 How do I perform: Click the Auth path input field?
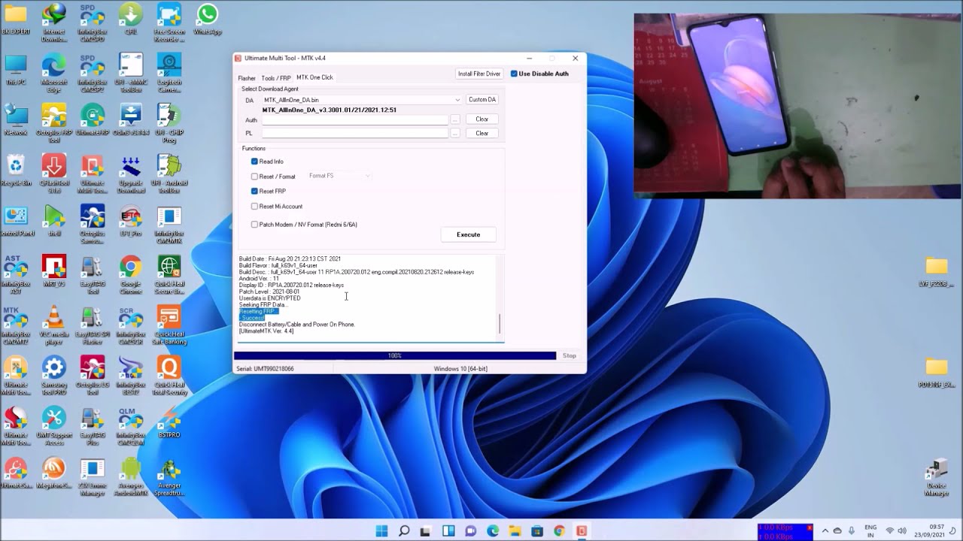coord(355,120)
